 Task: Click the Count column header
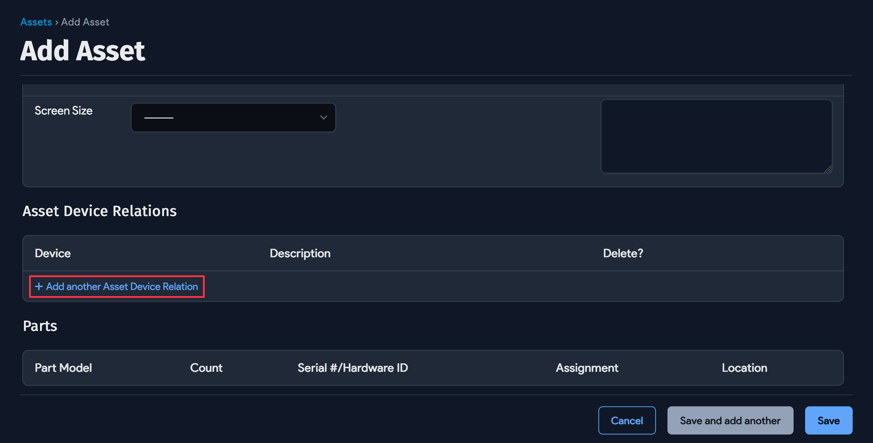[206, 368]
